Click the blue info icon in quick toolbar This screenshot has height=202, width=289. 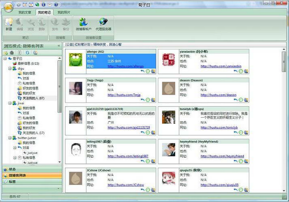[x=43, y=5]
